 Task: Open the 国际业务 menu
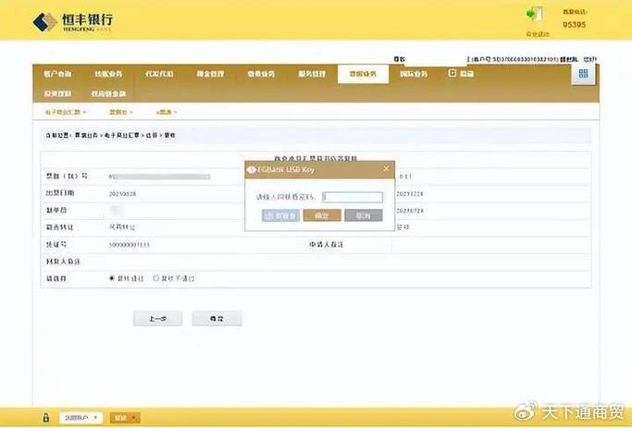tap(414, 74)
